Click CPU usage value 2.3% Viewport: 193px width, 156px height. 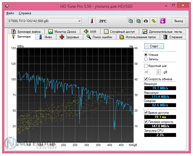point(160,135)
